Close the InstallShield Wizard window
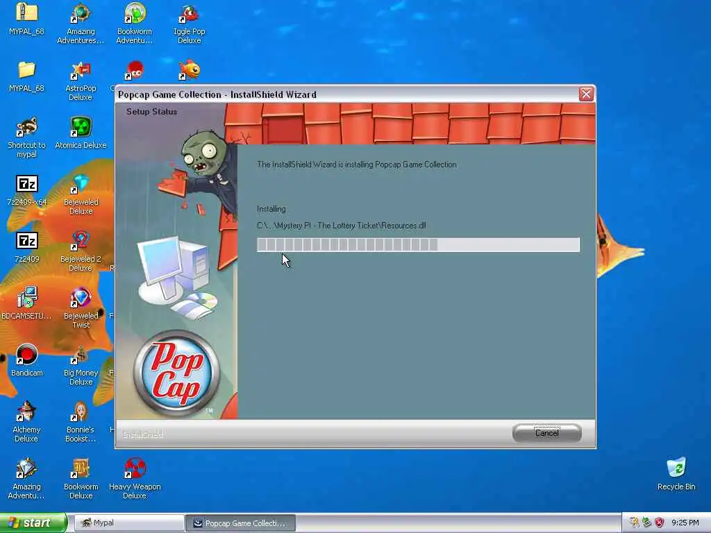The height and width of the screenshot is (533, 711). [586, 94]
